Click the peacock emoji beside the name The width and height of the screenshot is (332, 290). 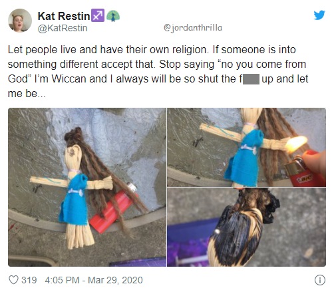click(x=113, y=16)
